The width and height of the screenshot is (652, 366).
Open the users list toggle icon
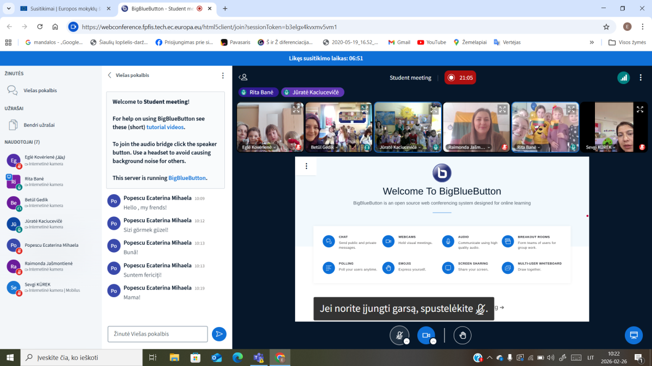[x=243, y=78]
